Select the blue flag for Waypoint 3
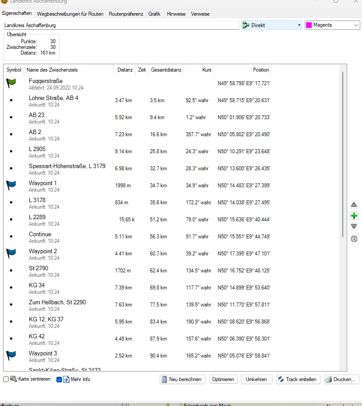The image size is (362, 406). click(11, 355)
